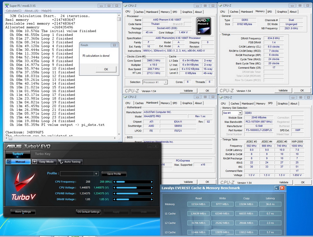The image size is (313, 237).
Task: Click left arrow of DRAM Voltage slider
Action: coord(114,199)
